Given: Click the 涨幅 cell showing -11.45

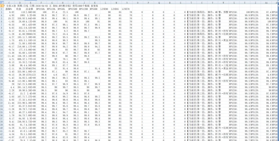Looking at the screenshot, I should (9, 56).
